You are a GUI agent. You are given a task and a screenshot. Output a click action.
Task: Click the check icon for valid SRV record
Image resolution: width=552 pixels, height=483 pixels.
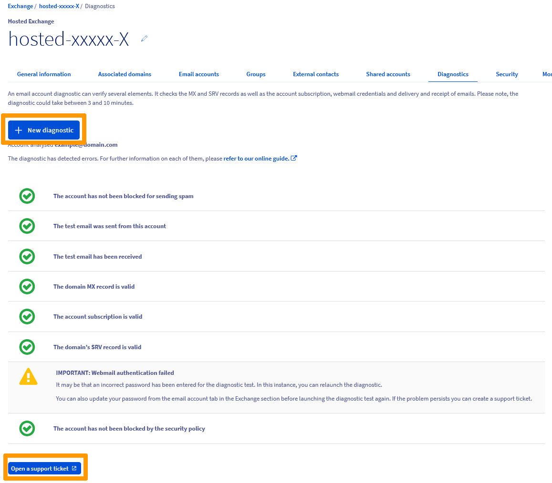[x=27, y=347]
